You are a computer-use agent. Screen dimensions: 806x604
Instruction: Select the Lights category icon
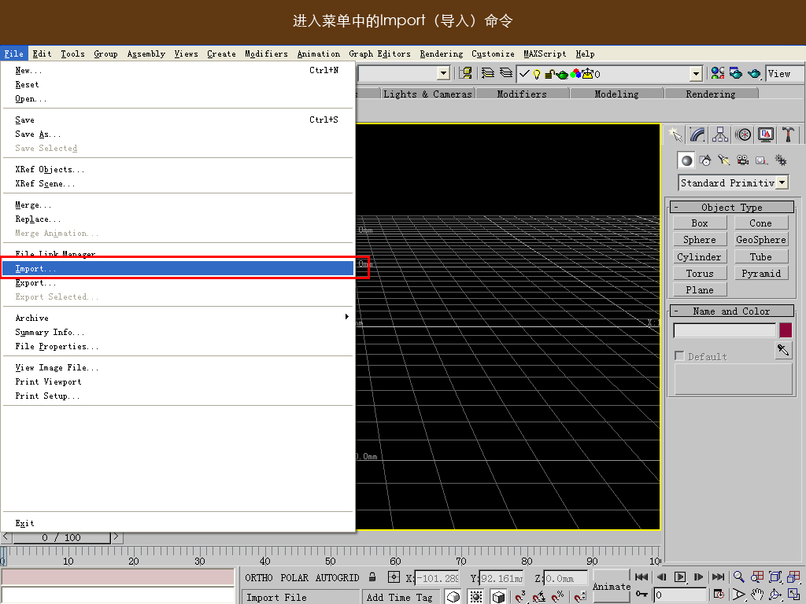coord(724,160)
